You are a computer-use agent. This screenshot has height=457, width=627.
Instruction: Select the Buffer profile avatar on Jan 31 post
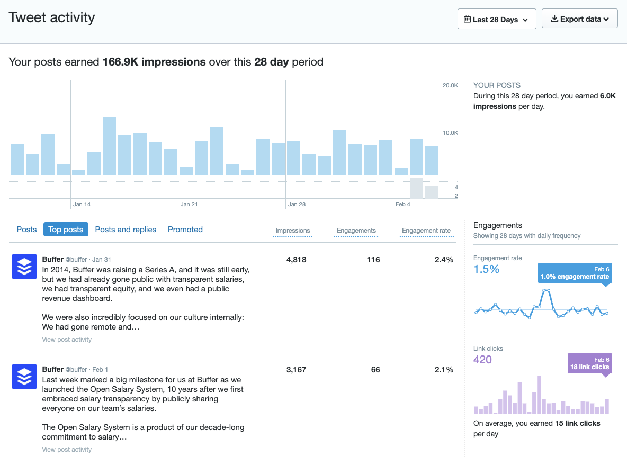pyautogui.click(x=24, y=267)
